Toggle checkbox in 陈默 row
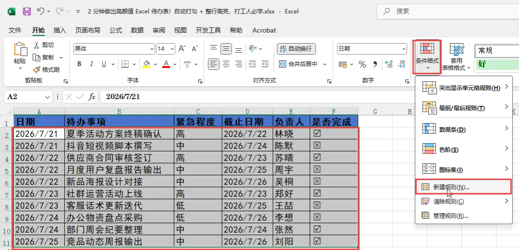Screen dimensions: 519x250 tap(317, 145)
